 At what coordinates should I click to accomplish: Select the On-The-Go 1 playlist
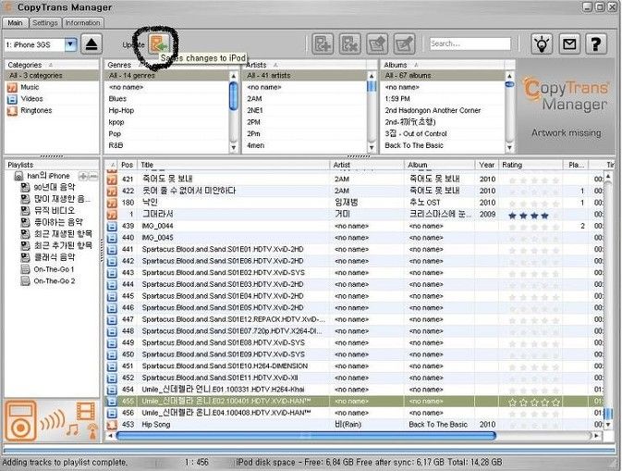(x=54, y=269)
